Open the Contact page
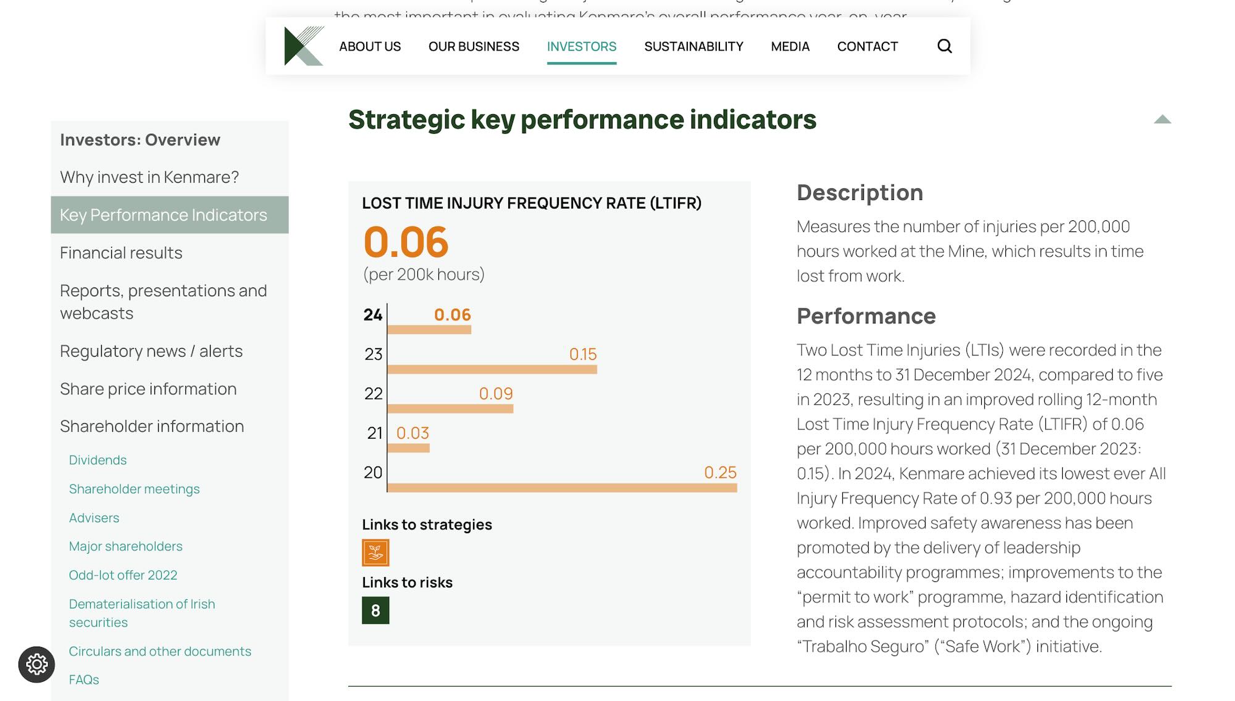 pyautogui.click(x=867, y=46)
